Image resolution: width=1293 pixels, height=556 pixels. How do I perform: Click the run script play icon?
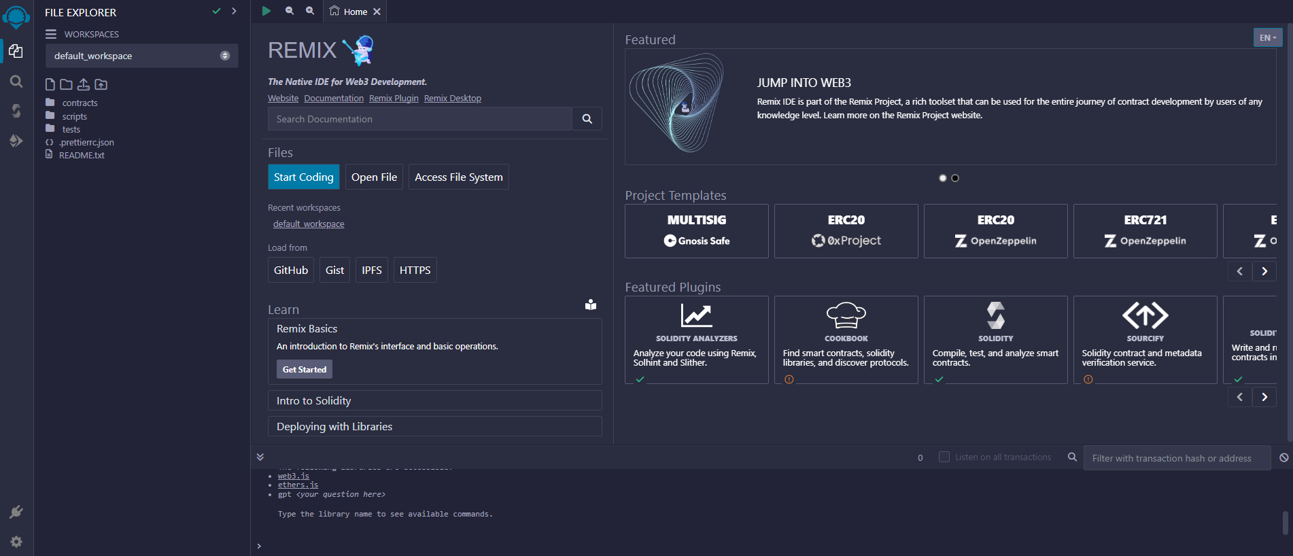coord(266,11)
